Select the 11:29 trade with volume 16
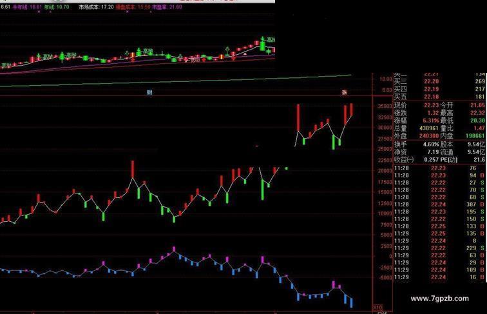This screenshot has height=314, width=487. point(439,277)
